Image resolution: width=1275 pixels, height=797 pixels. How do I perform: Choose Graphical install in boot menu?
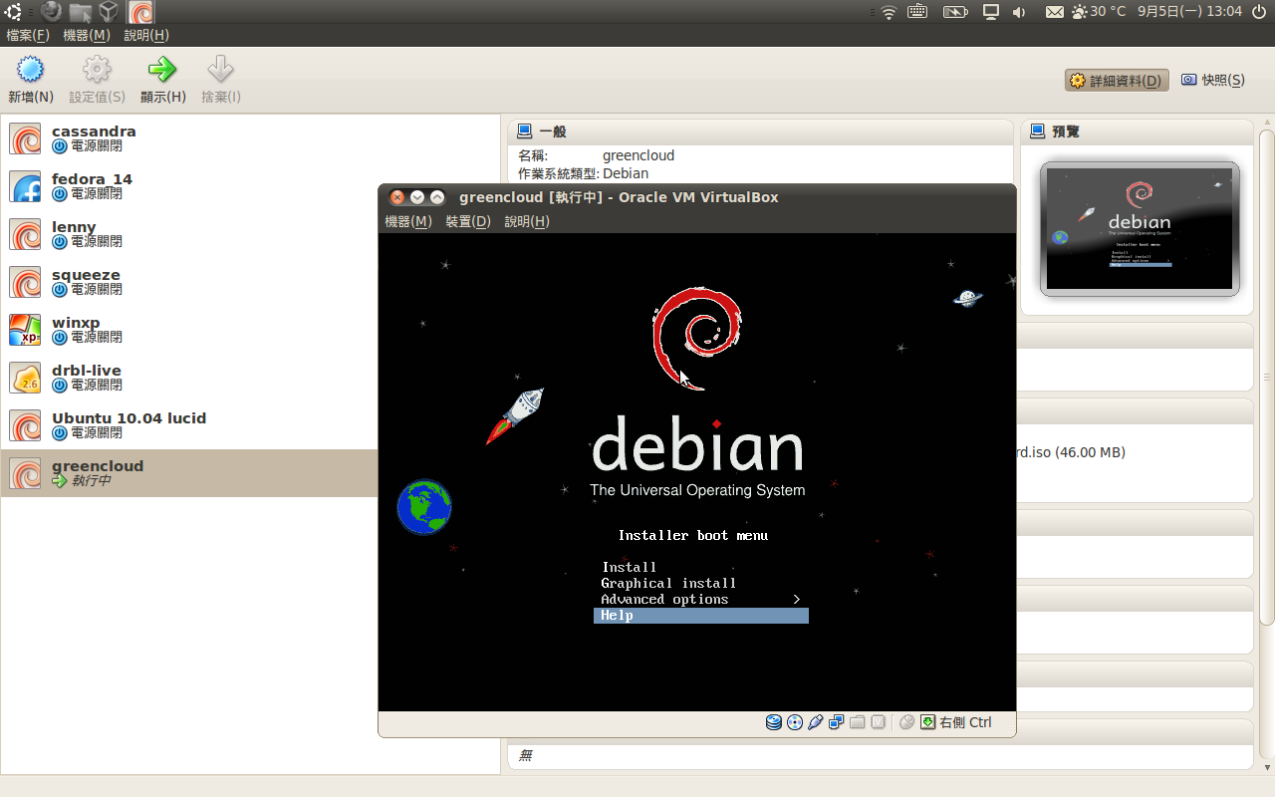tap(668, 583)
